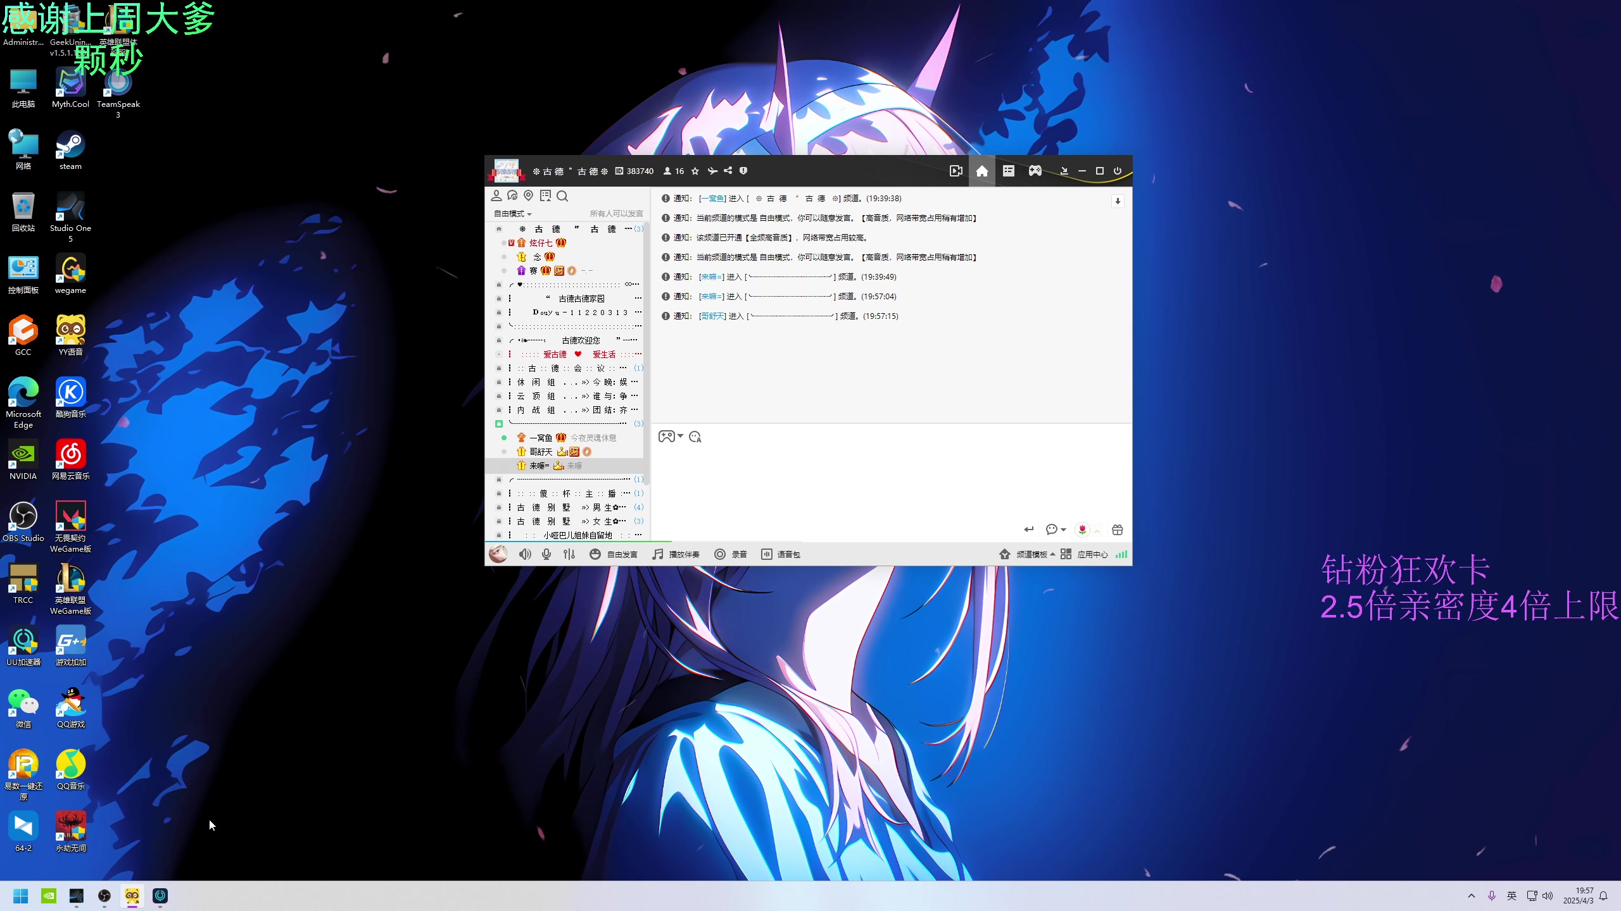Open the Windows Start menu

[21, 896]
